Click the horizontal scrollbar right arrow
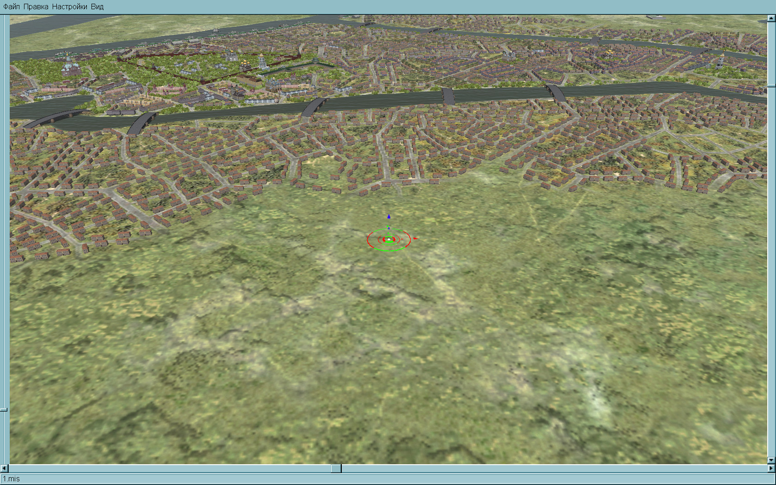Image resolution: width=776 pixels, height=485 pixels. pyautogui.click(x=771, y=468)
